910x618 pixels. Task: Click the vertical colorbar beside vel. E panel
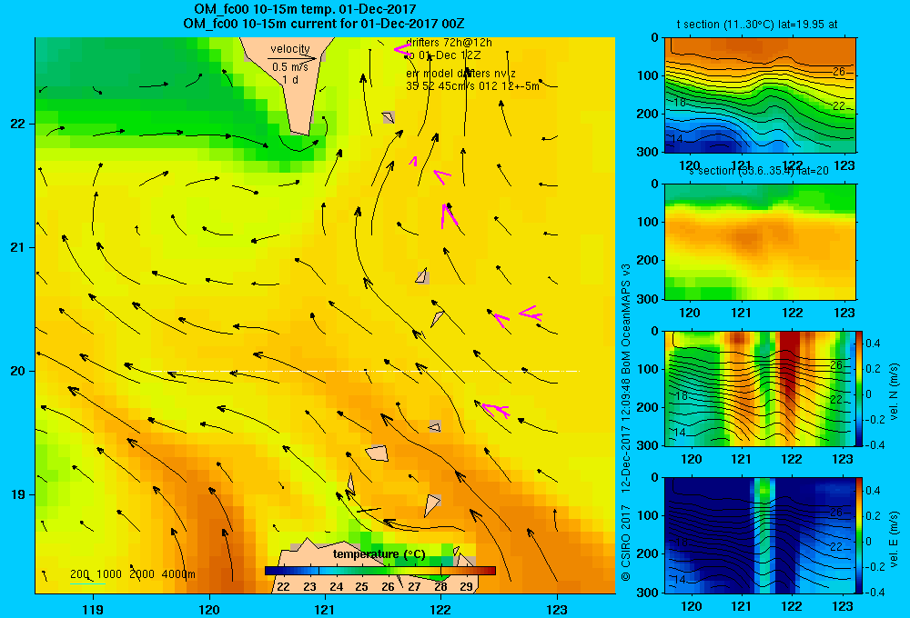click(859, 535)
